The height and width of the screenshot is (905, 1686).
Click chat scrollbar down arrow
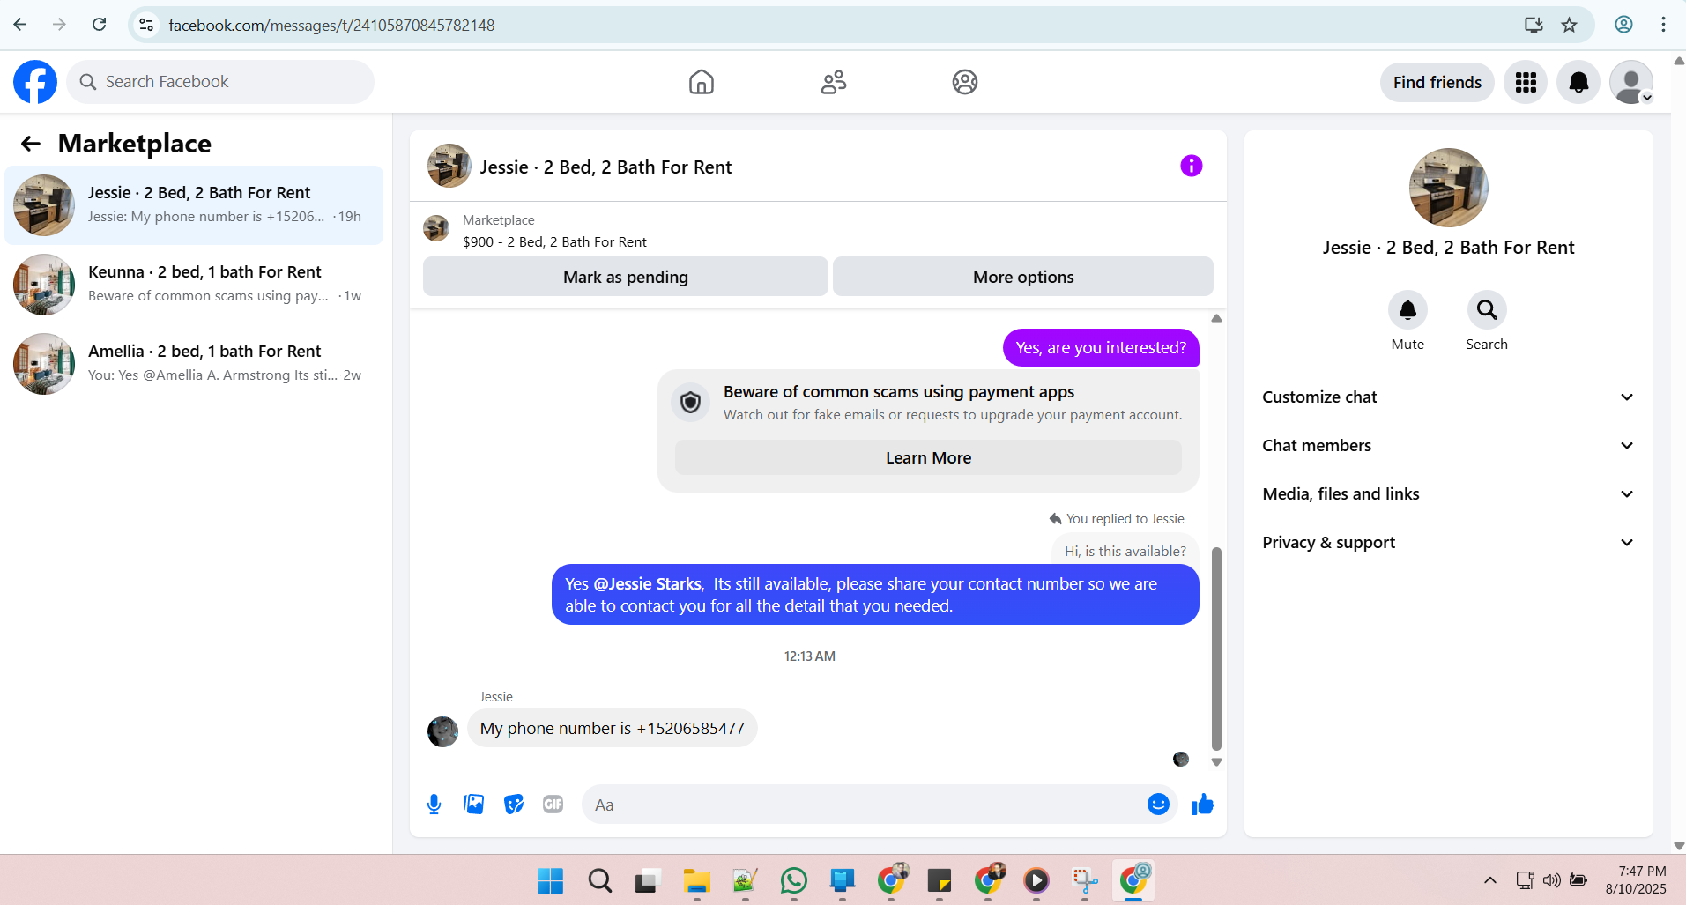tap(1216, 762)
